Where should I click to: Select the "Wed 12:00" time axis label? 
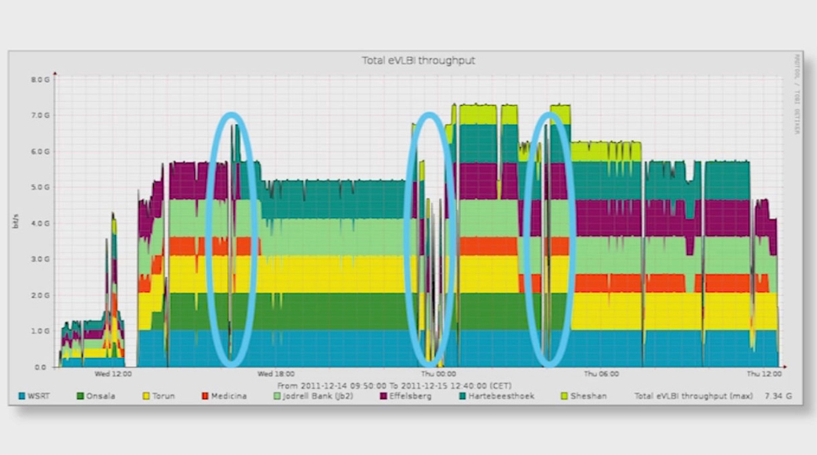(112, 374)
